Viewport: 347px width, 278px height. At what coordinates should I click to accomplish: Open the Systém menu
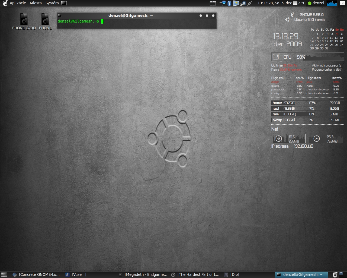pos(52,3)
